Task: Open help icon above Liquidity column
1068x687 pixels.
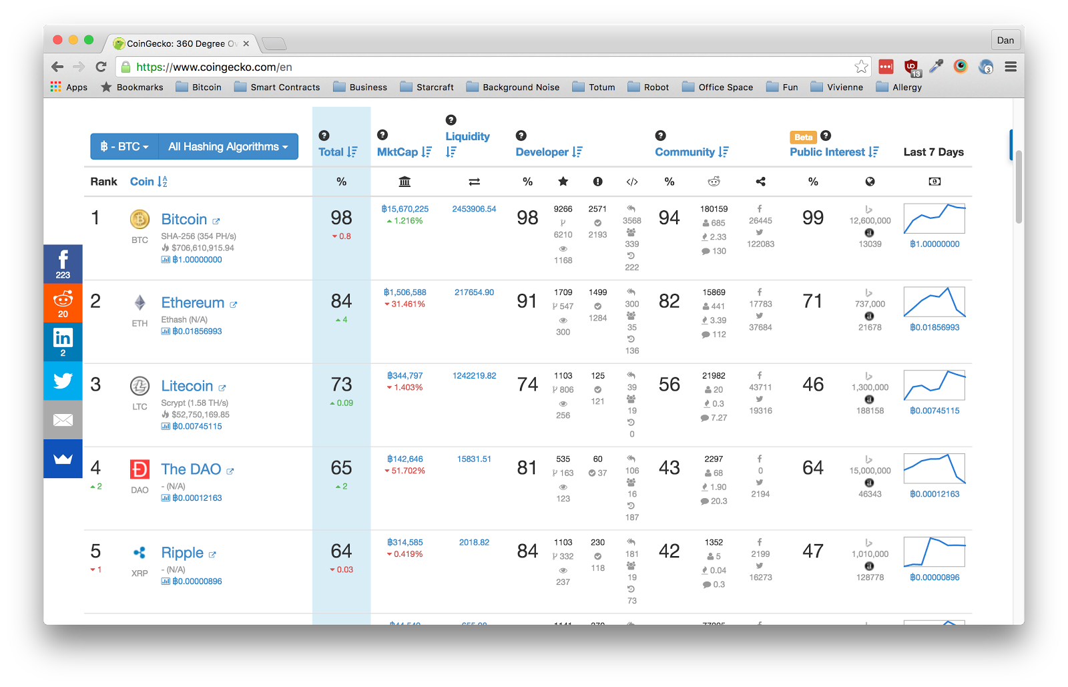Action: pos(451,120)
